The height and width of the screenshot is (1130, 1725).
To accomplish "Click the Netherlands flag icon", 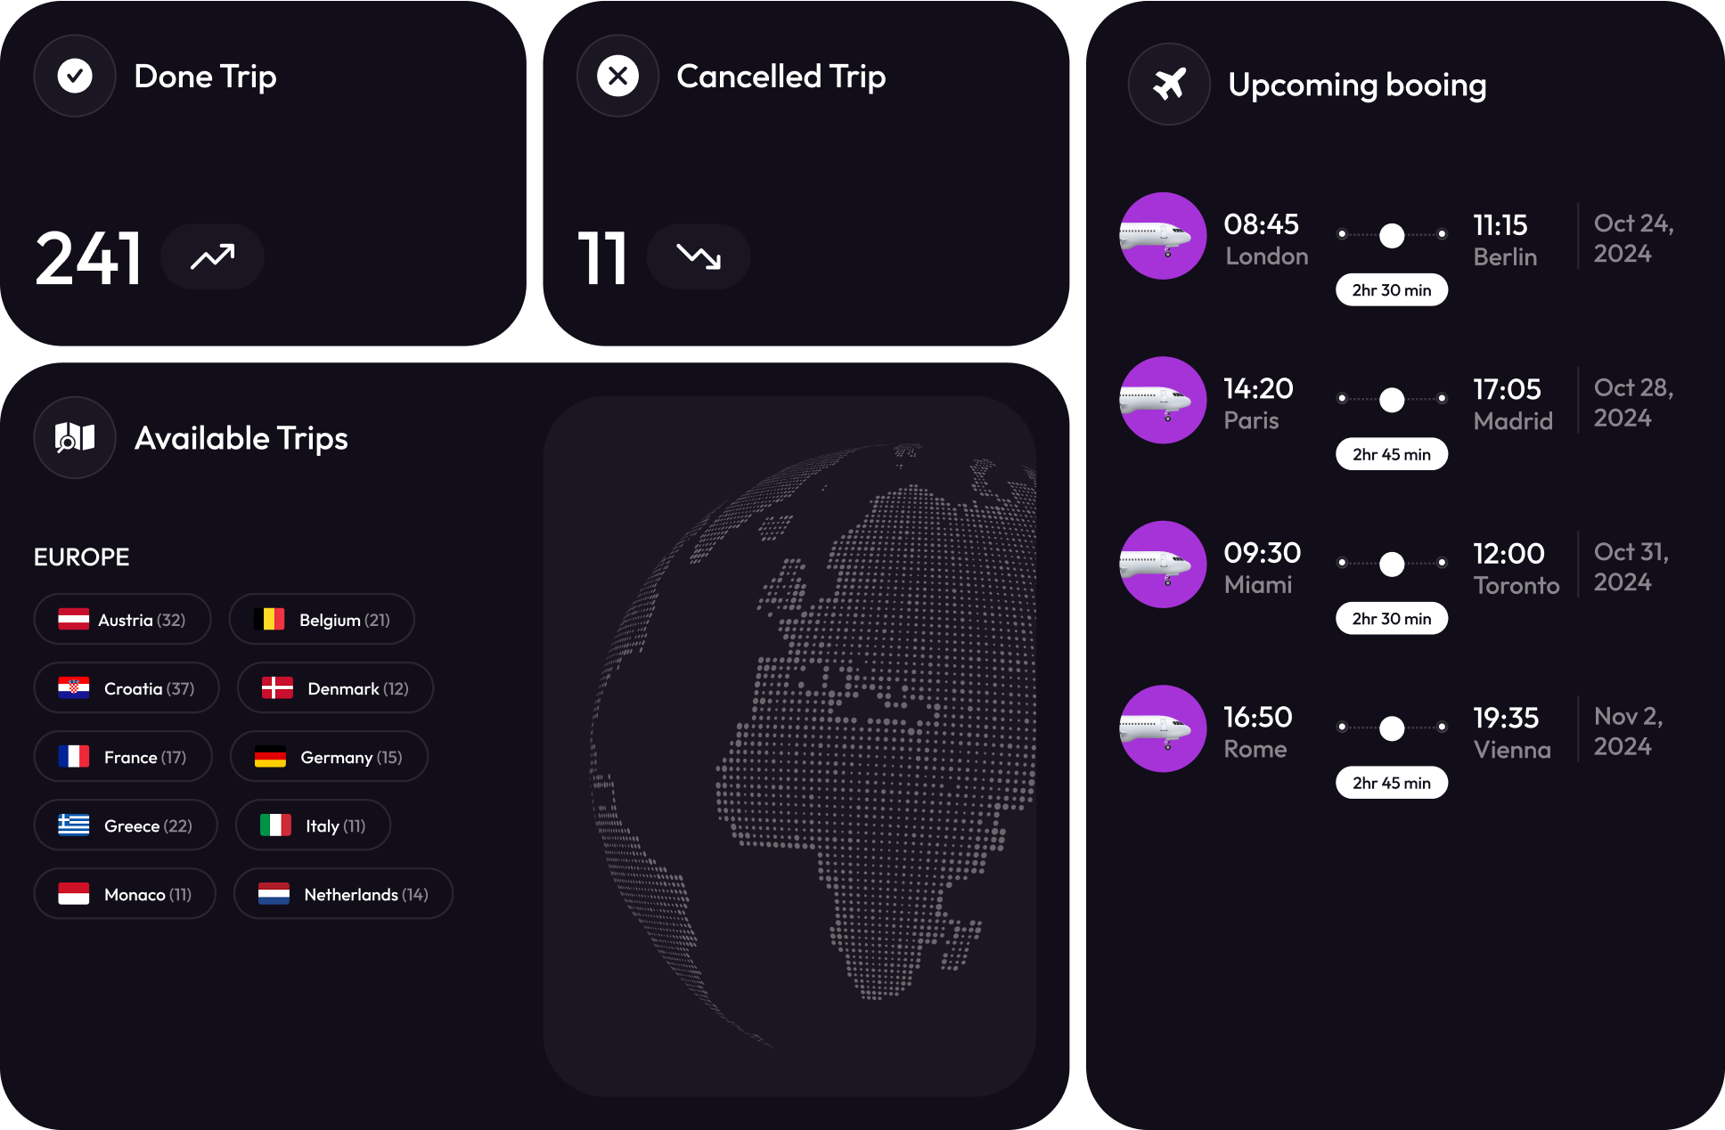I will pos(274,893).
